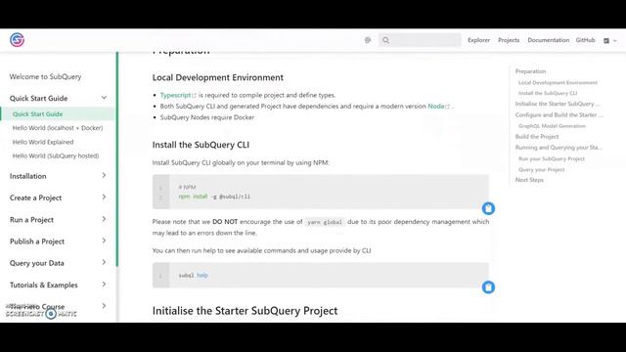Image resolution: width=626 pixels, height=352 pixels.
Task: Open the Explorer nav link
Action: (478, 40)
